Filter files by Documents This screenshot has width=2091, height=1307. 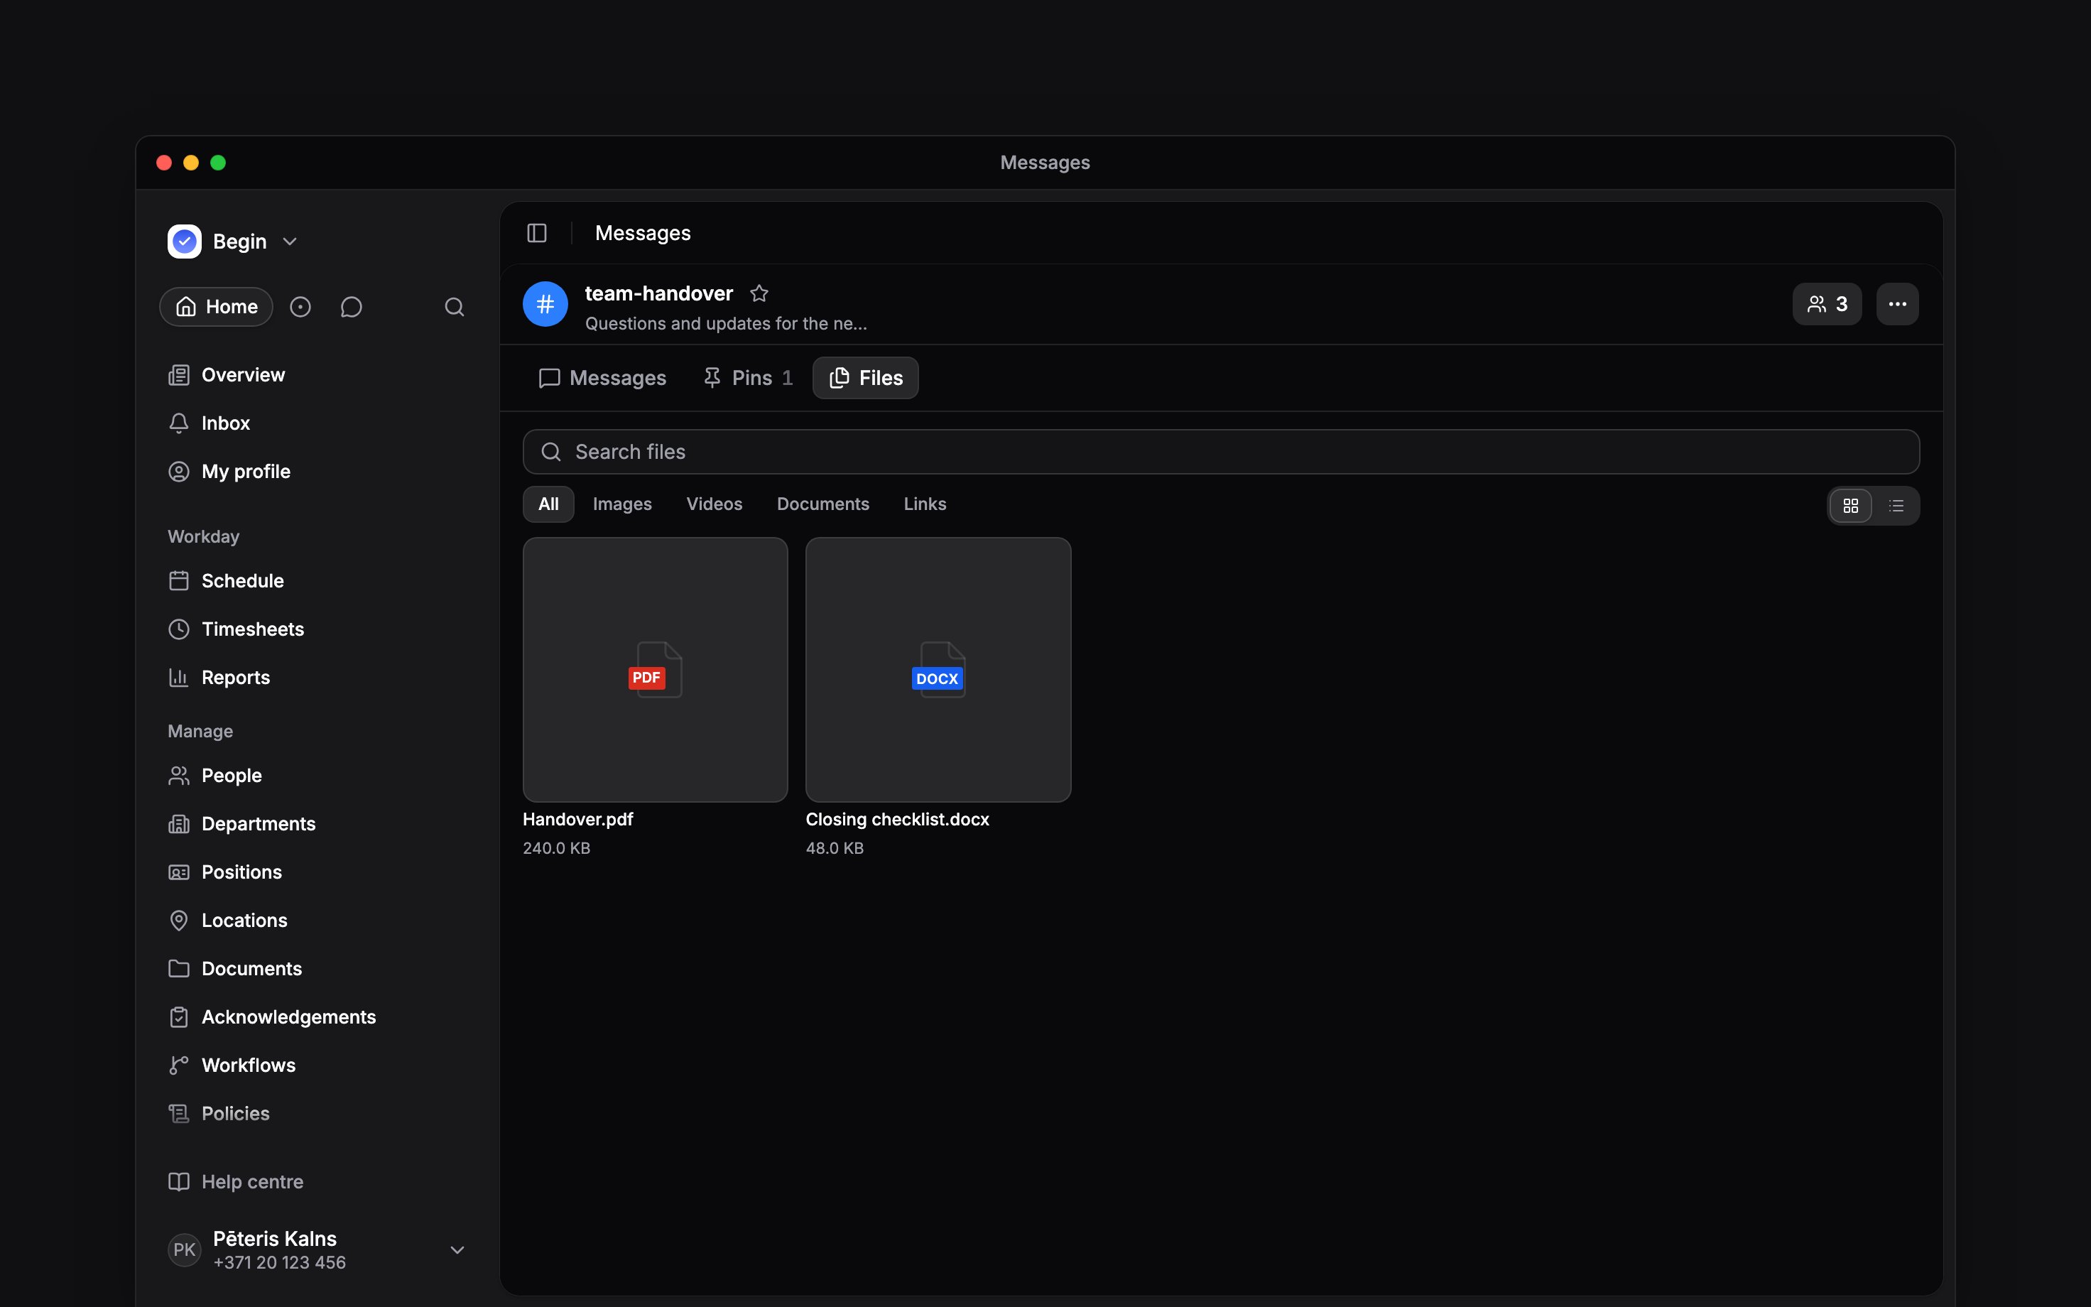[822, 504]
